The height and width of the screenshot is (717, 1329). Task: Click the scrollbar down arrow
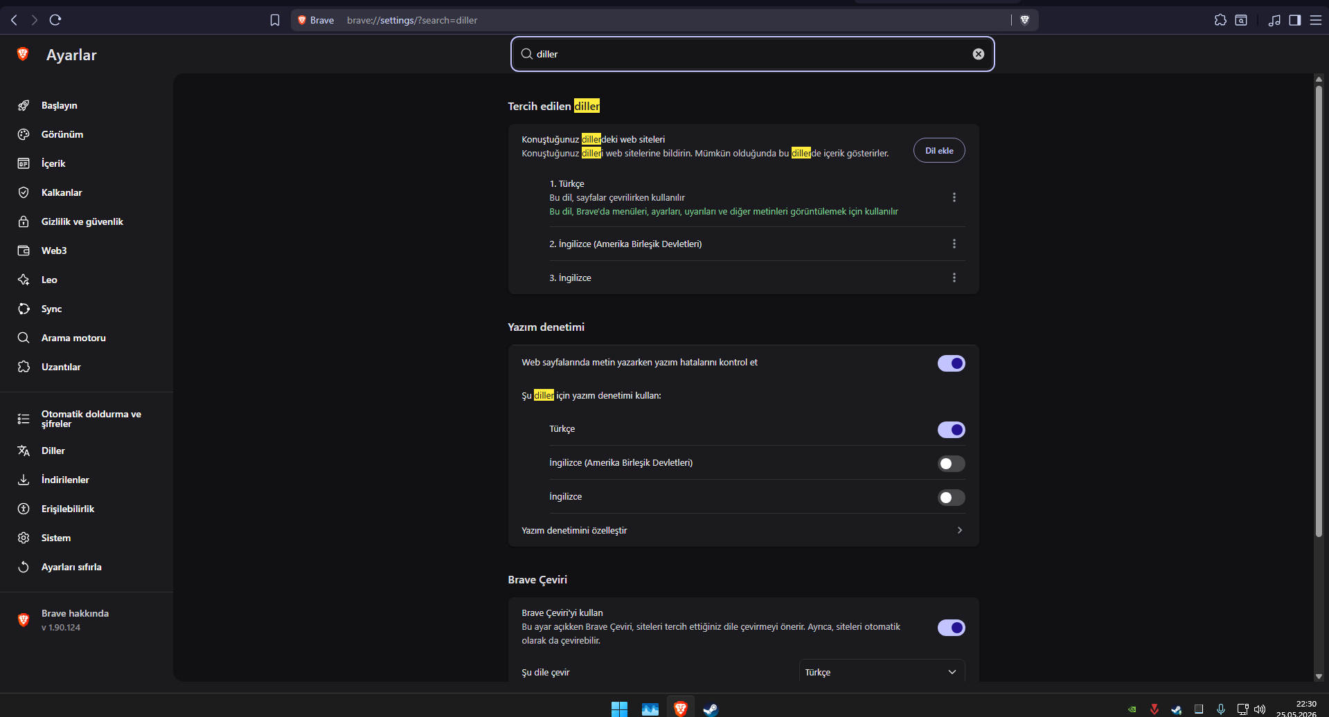(x=1319, y=676)
